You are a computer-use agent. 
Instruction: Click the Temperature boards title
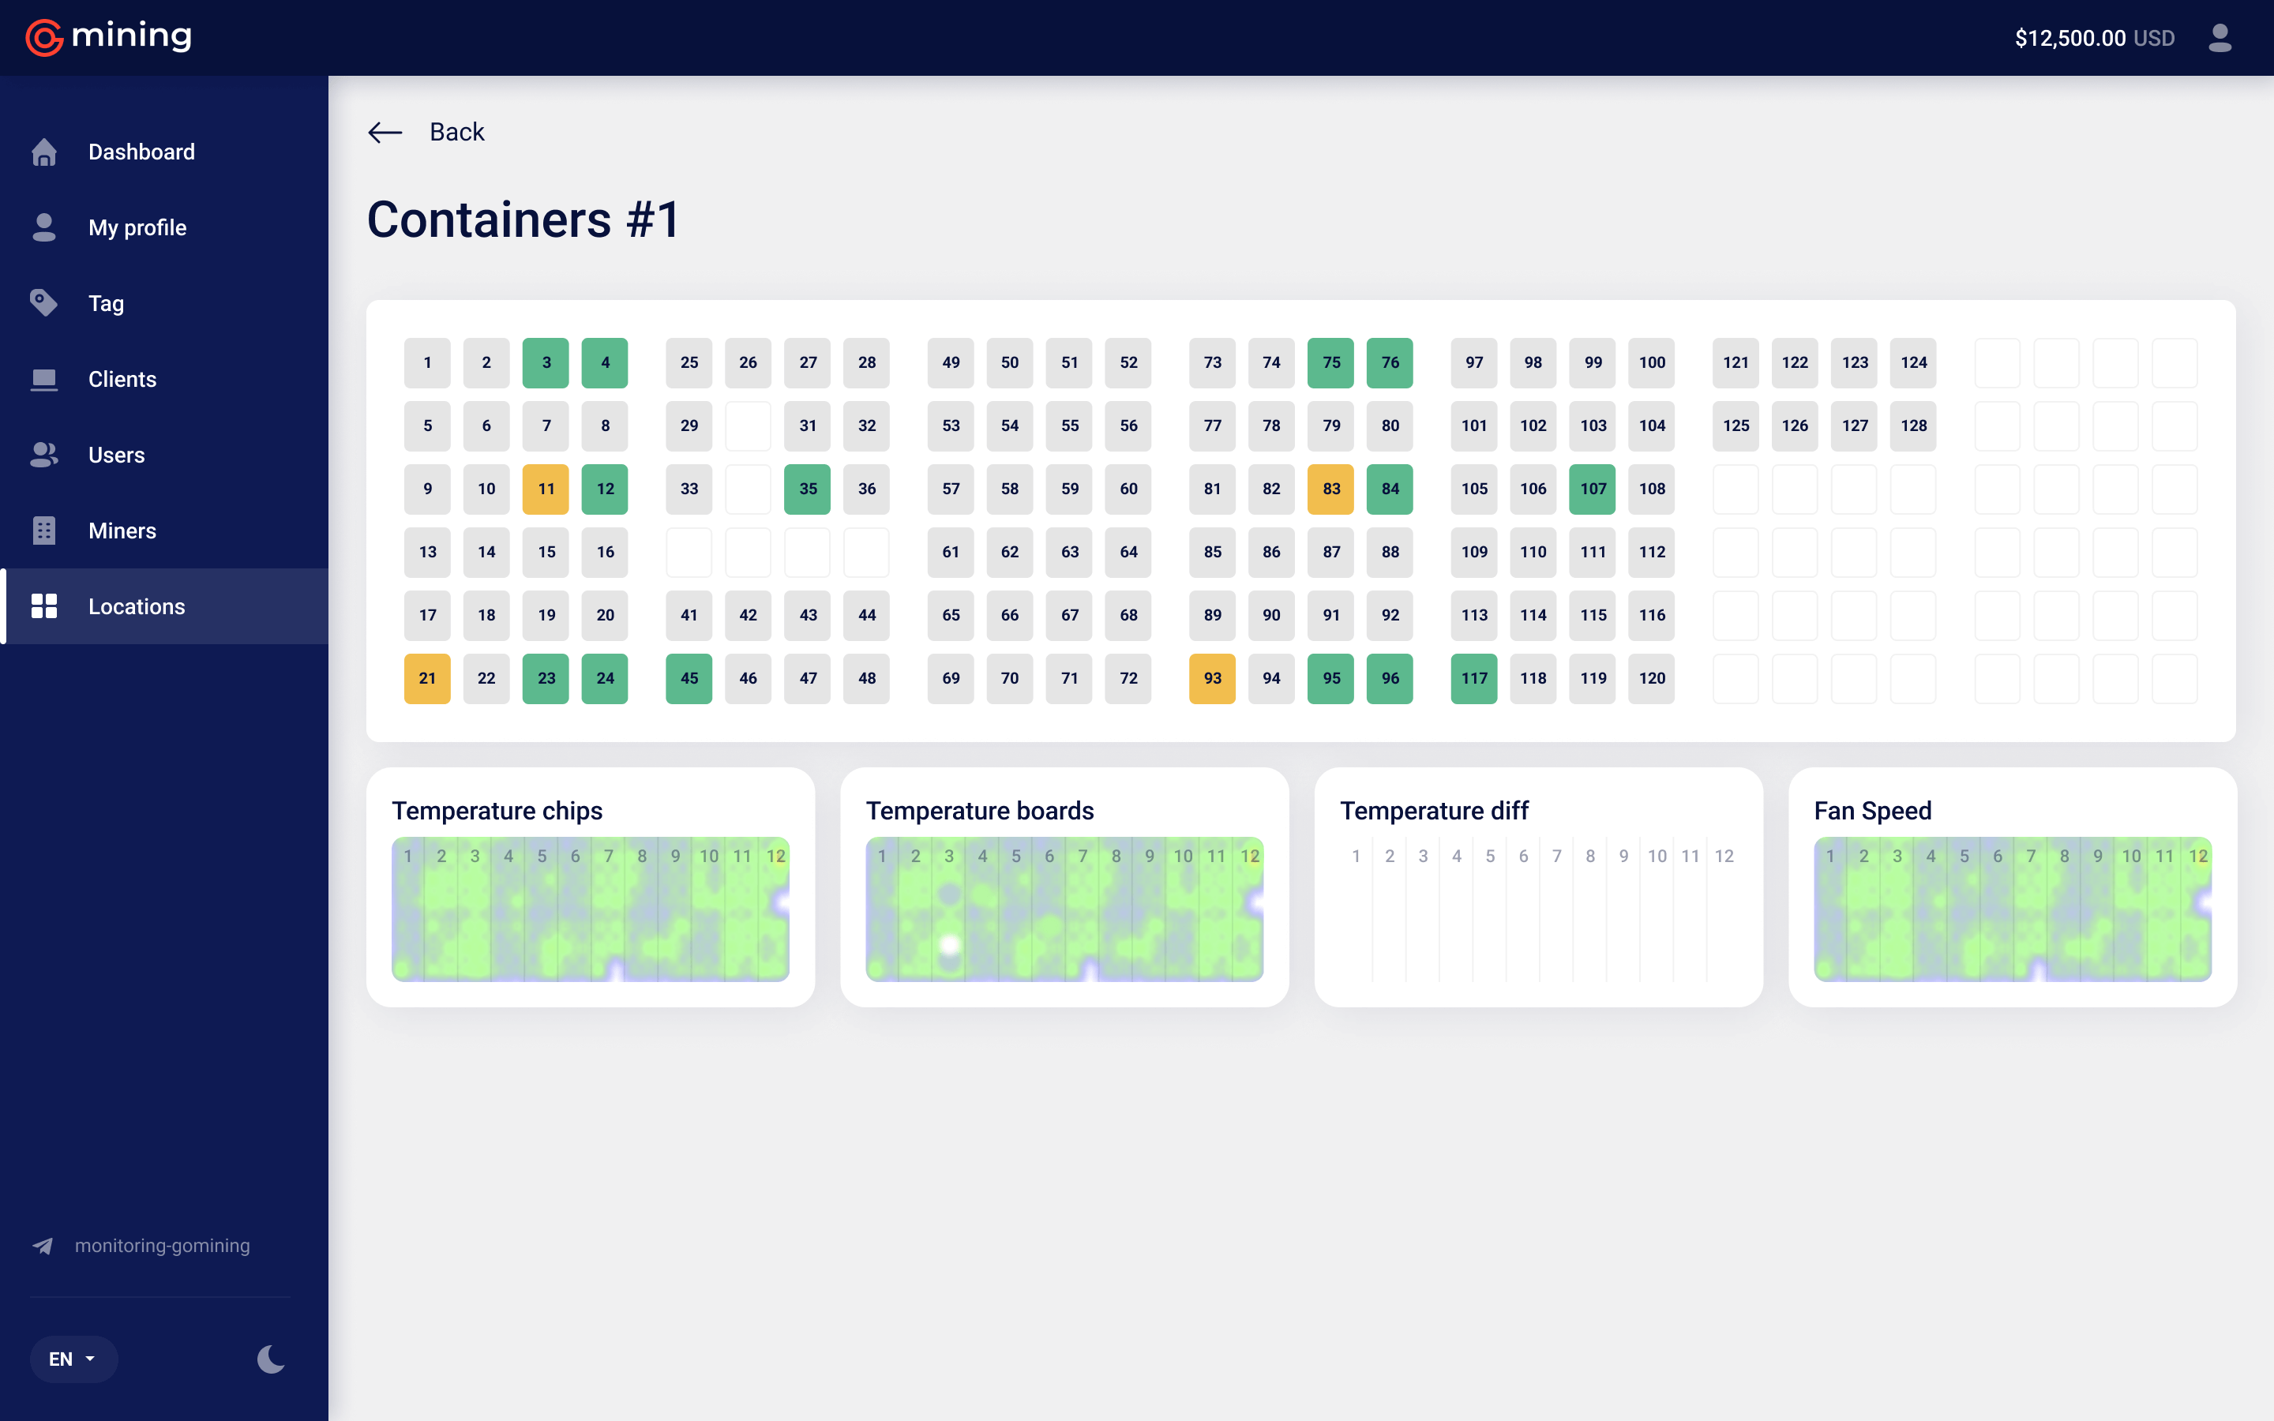click(979, 810)
